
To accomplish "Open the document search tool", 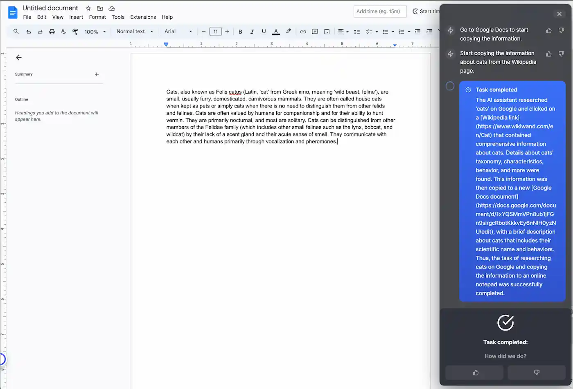I will click(16, 31).
